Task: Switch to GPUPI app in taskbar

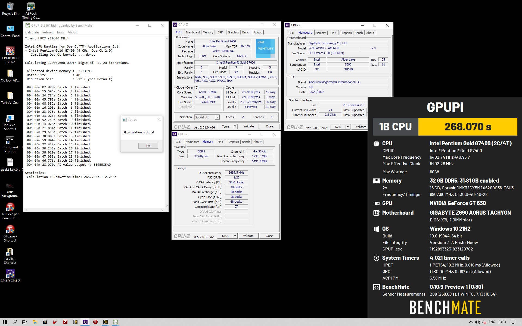Action: tap(116, 322)
